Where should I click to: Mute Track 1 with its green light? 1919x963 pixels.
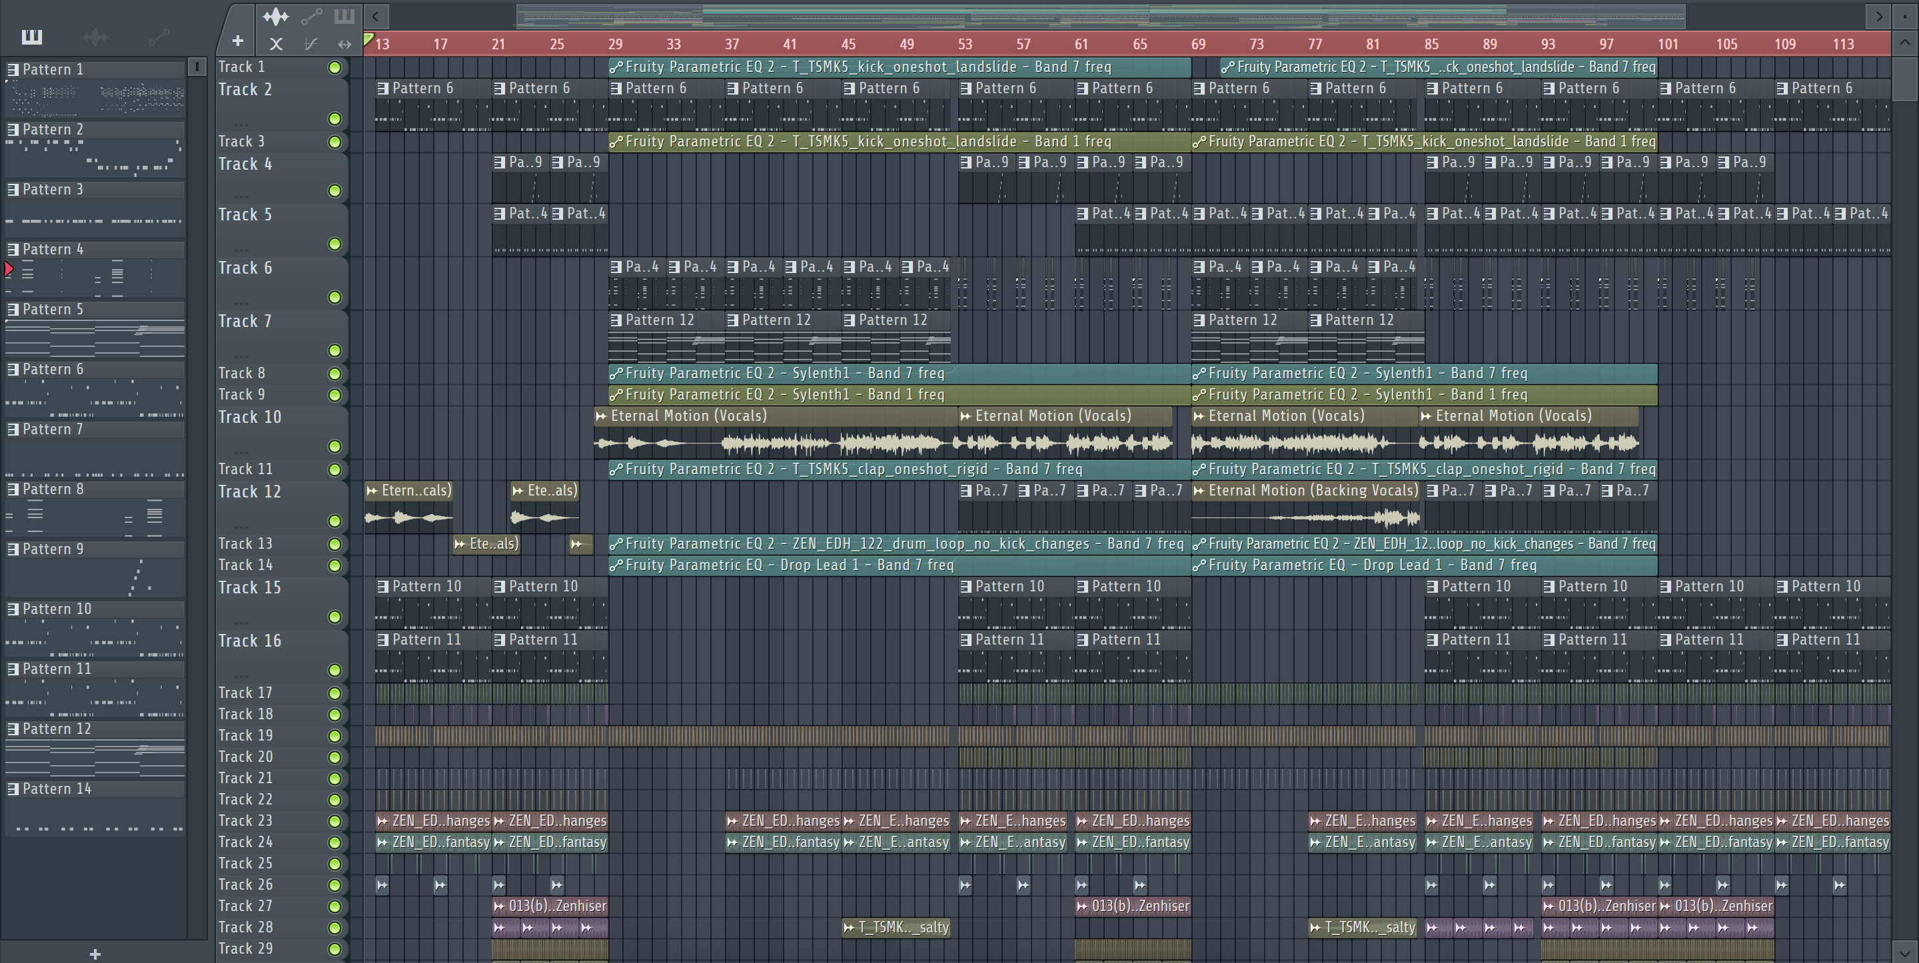[x=334, y=68]
